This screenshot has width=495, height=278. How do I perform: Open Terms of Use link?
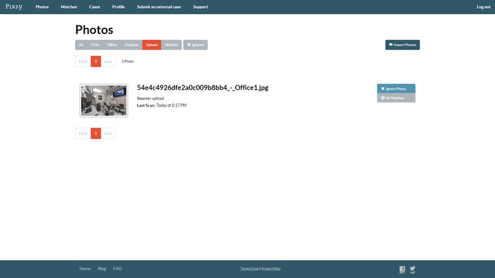[249, 269]
